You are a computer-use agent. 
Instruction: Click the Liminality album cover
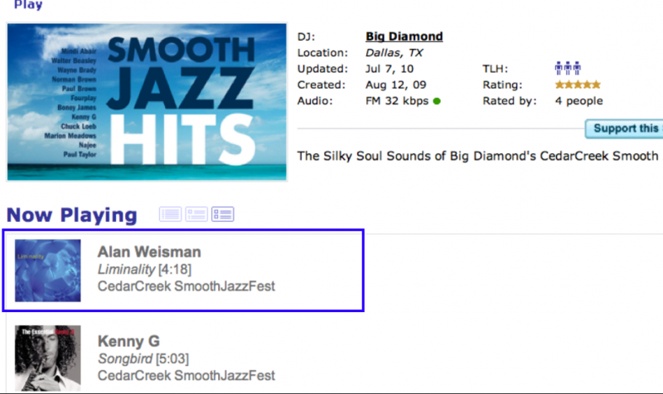48,270
